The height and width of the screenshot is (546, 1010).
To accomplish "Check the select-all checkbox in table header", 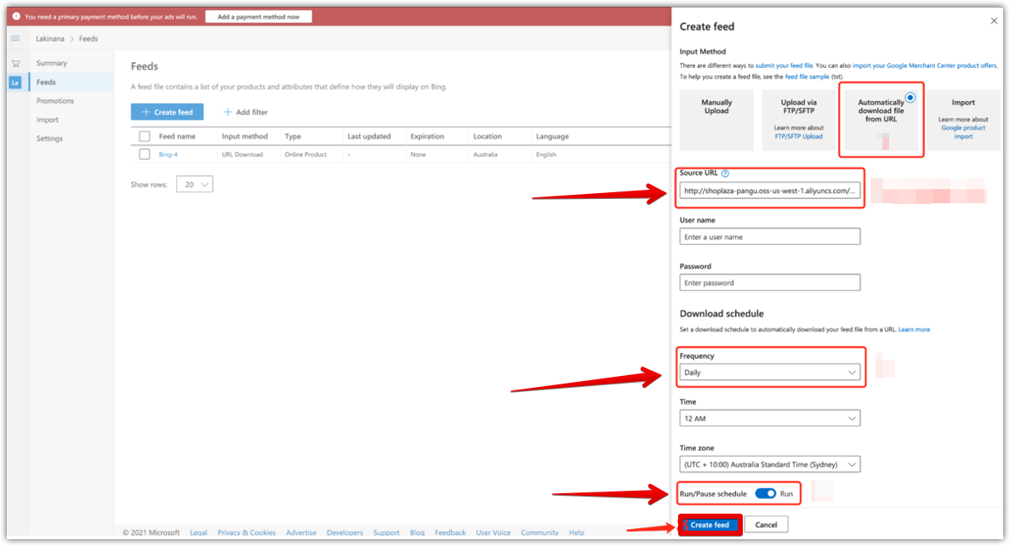I will [x=145, y=136].
